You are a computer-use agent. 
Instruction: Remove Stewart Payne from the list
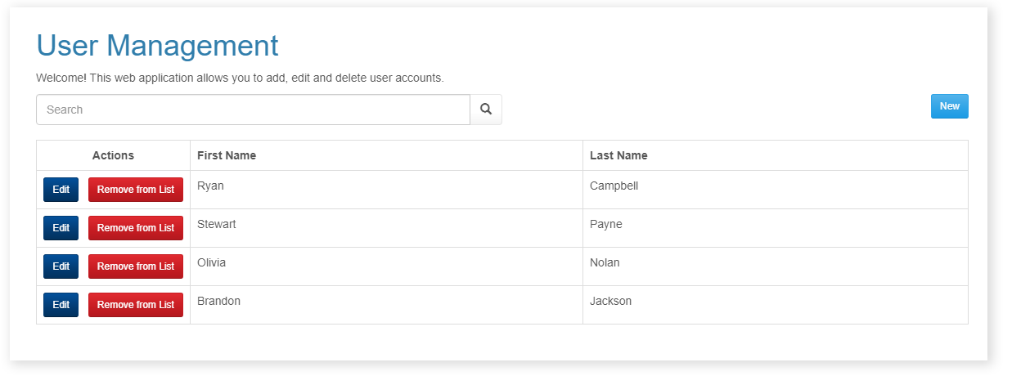tap(136, 228)
